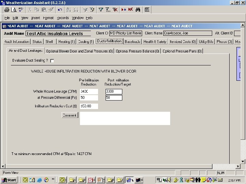Viewport: 246px width, 184px height.
Task: Click the Paste clipboard icon
Action: click(44, 10)
